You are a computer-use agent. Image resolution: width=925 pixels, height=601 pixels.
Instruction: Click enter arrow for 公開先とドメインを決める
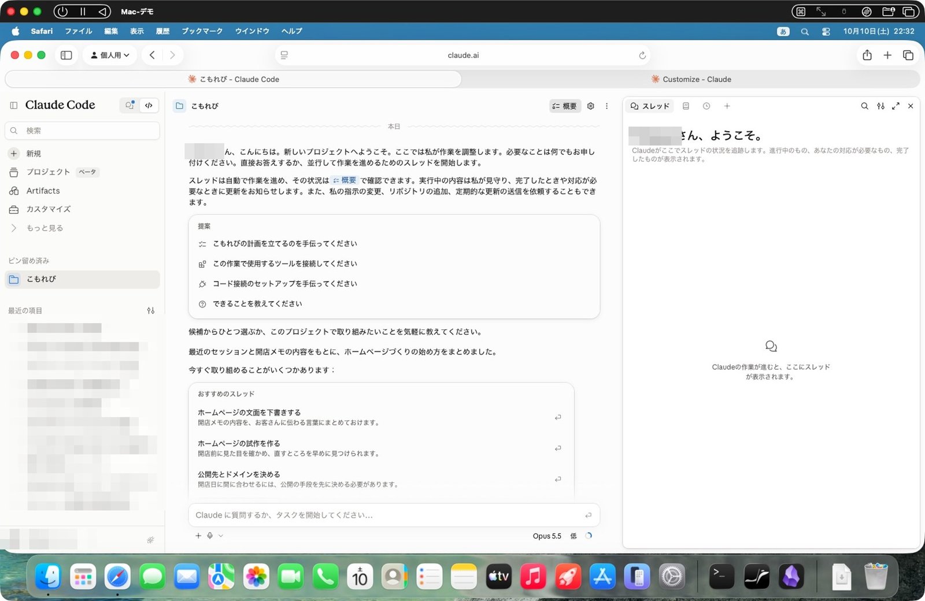point(558,479)
